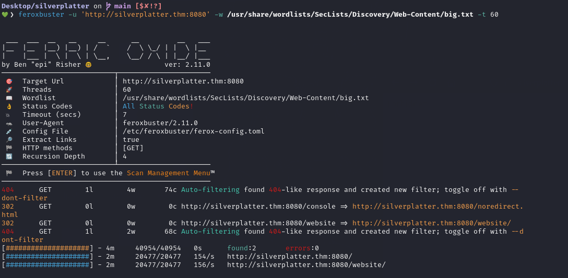Click the quoted URL in the command

[x=145, y=15]
